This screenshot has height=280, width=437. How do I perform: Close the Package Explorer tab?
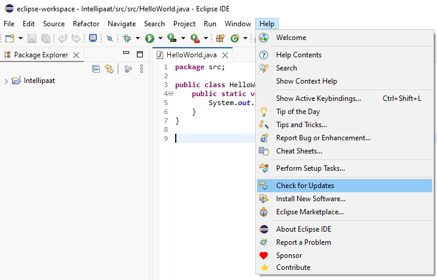pos(76,55)
